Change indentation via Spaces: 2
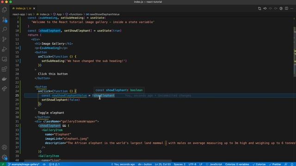The image size is (296, 166). point(179,164)
